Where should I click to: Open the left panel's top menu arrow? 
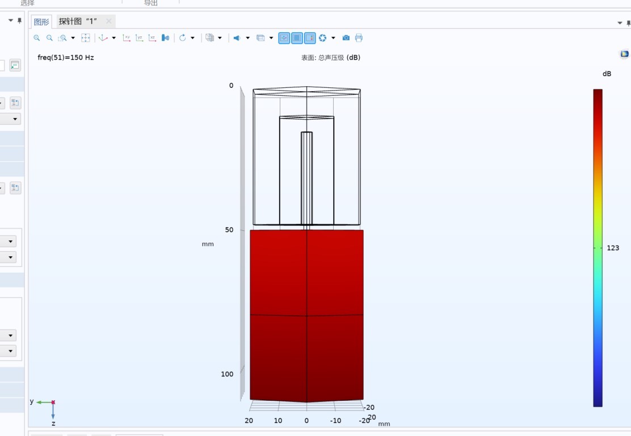[10, 20]
